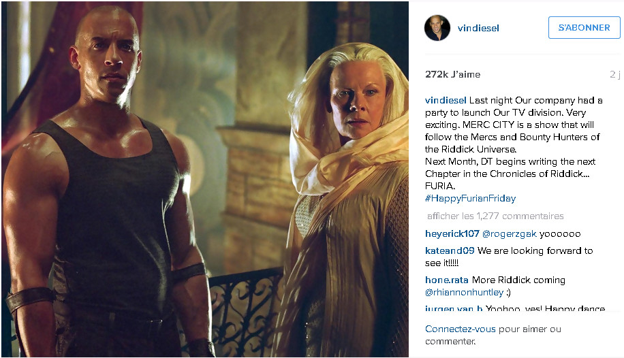The height and width of the screenshot is (358, 624).
Task: Click the @rhiannonhuntley mention
Action: (465, 293)
